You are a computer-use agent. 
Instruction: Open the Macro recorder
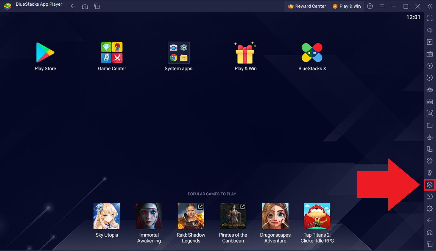pos(429,66)
